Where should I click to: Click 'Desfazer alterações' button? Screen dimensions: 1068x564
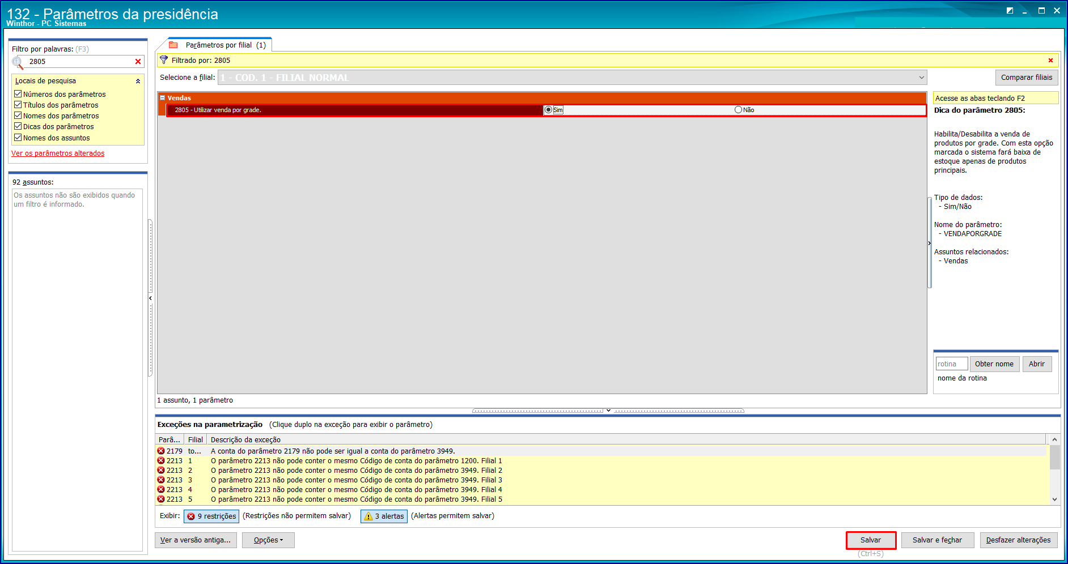[x=1018, y=540]
